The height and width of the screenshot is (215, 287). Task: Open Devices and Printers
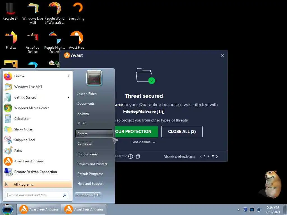[92, 164]
